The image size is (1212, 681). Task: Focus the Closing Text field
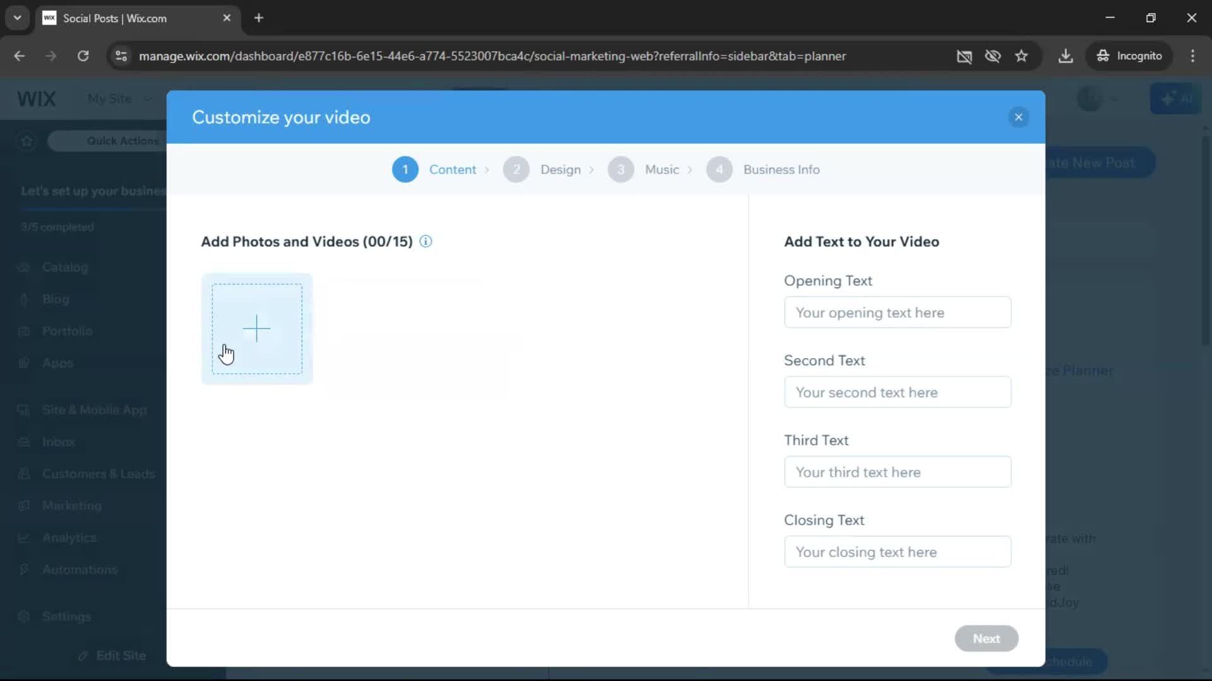(897, 552)
